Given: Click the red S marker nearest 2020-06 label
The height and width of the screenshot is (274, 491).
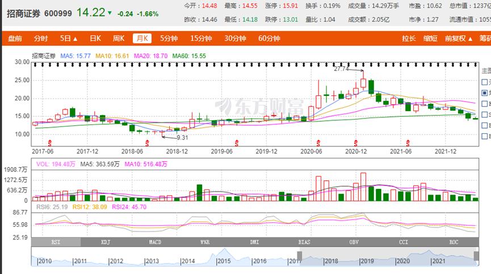Looking at the screenshot, I should click(318, 144).
